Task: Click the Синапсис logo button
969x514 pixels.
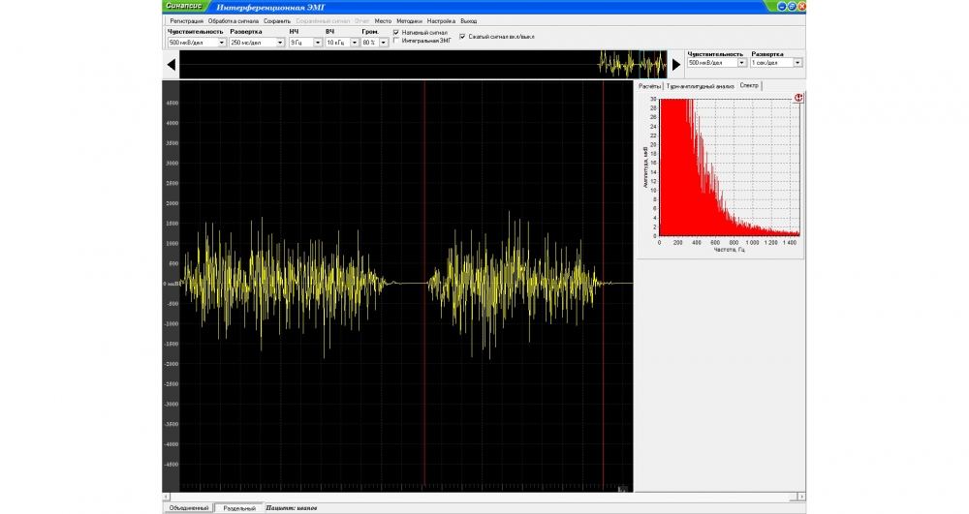Action: point(184,6)
